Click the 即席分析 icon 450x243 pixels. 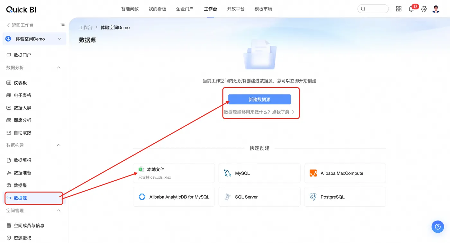(9, 121)
